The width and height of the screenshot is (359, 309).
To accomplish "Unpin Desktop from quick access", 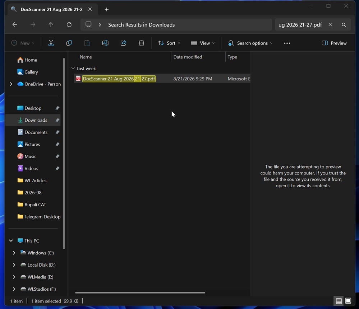I will [x=57, y=108].
